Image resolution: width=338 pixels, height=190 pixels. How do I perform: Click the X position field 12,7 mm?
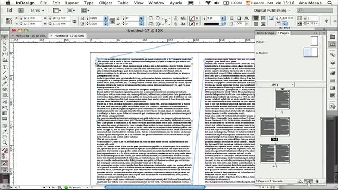(32, 18)
